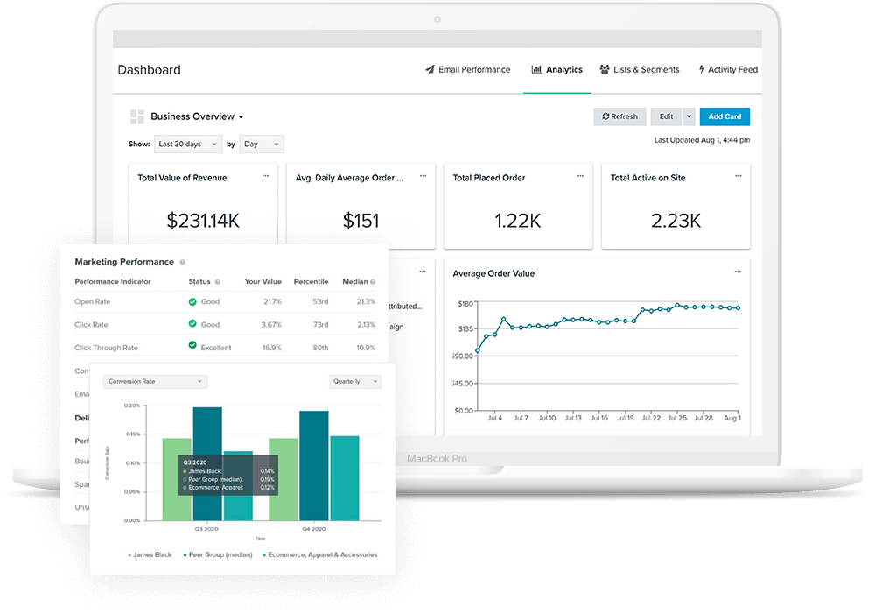Viewport: 875px width, 614px height.
Task: Click the 73rd percentile cell
Action: point(320,325)
